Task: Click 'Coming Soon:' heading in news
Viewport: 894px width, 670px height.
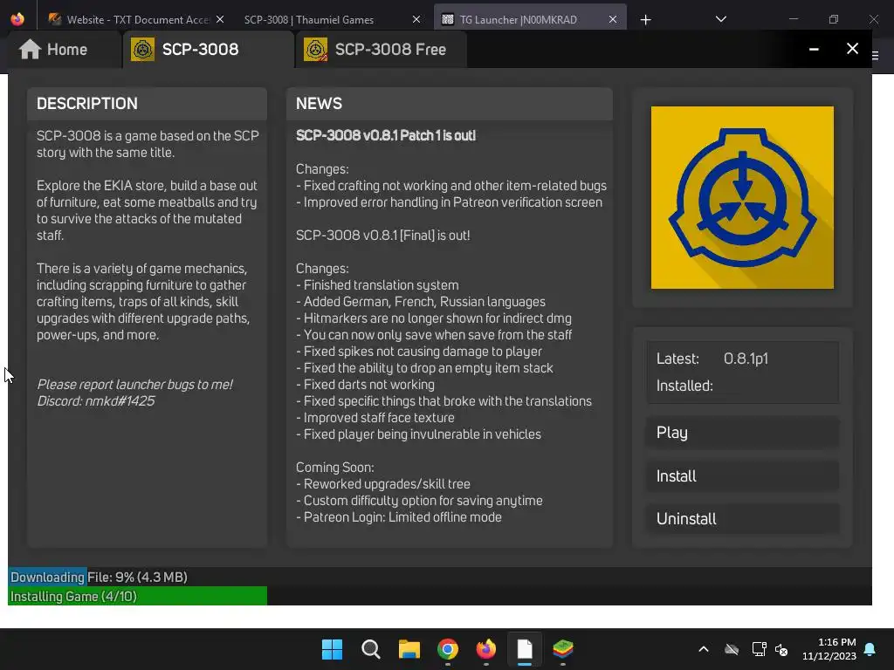Action: (334, 468)
